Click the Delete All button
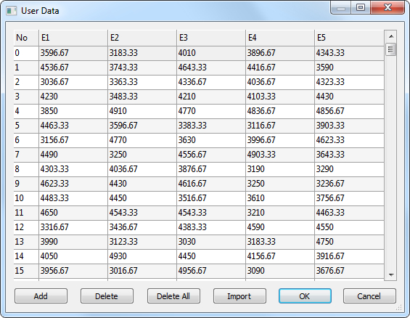410x318 pixels. tap(173, 296)
